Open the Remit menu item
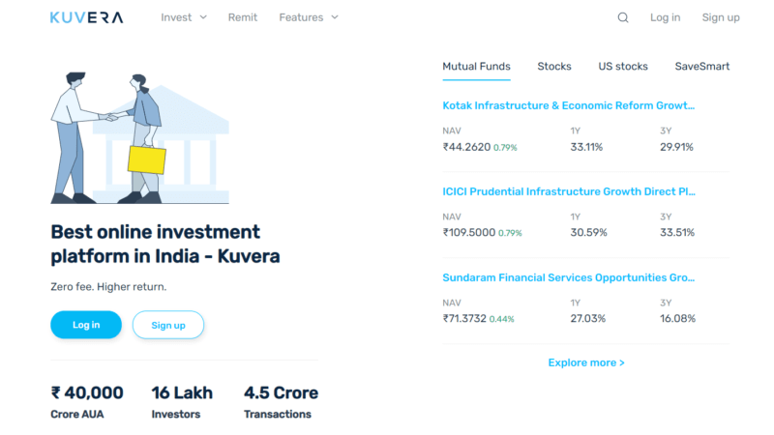This screenshot has width=774, height=435. (243, 17)
